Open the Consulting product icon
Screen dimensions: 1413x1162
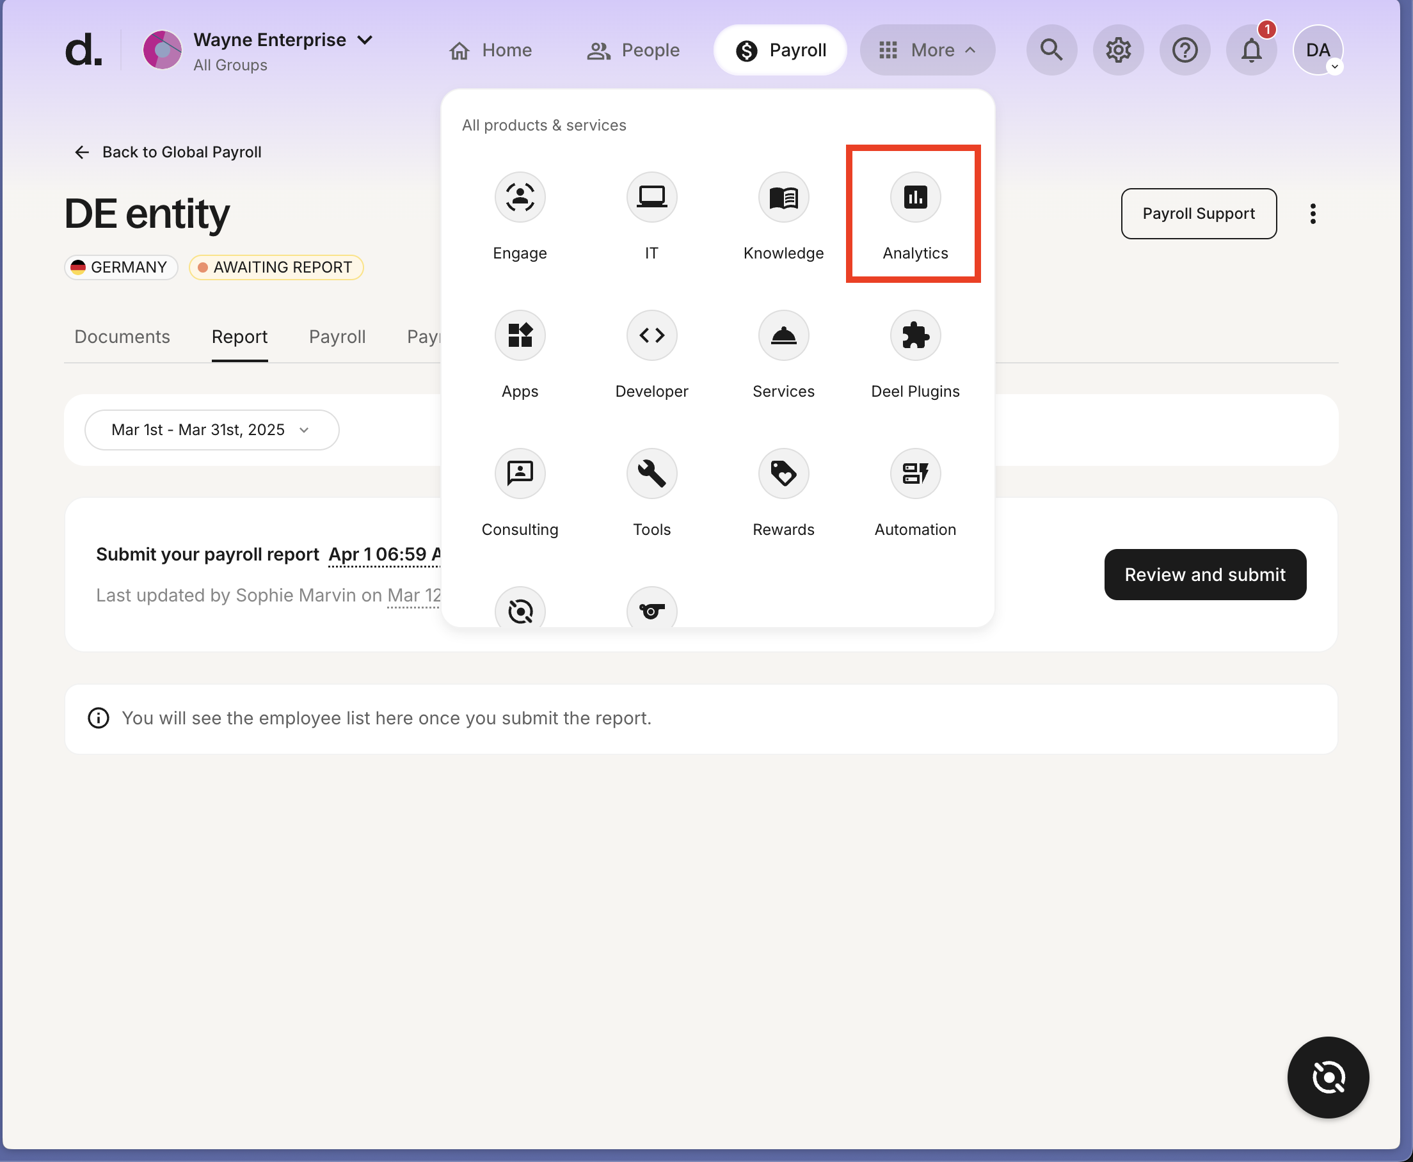click(x=520, y=474)
